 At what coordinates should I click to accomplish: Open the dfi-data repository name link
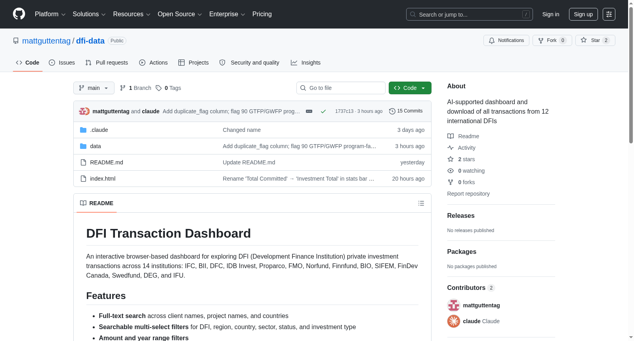tap(90, 41)
